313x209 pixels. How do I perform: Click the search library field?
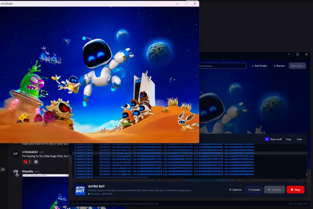[222, 66]
